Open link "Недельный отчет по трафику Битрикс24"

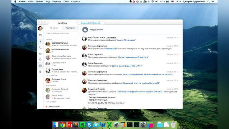[x=141, y=83]
